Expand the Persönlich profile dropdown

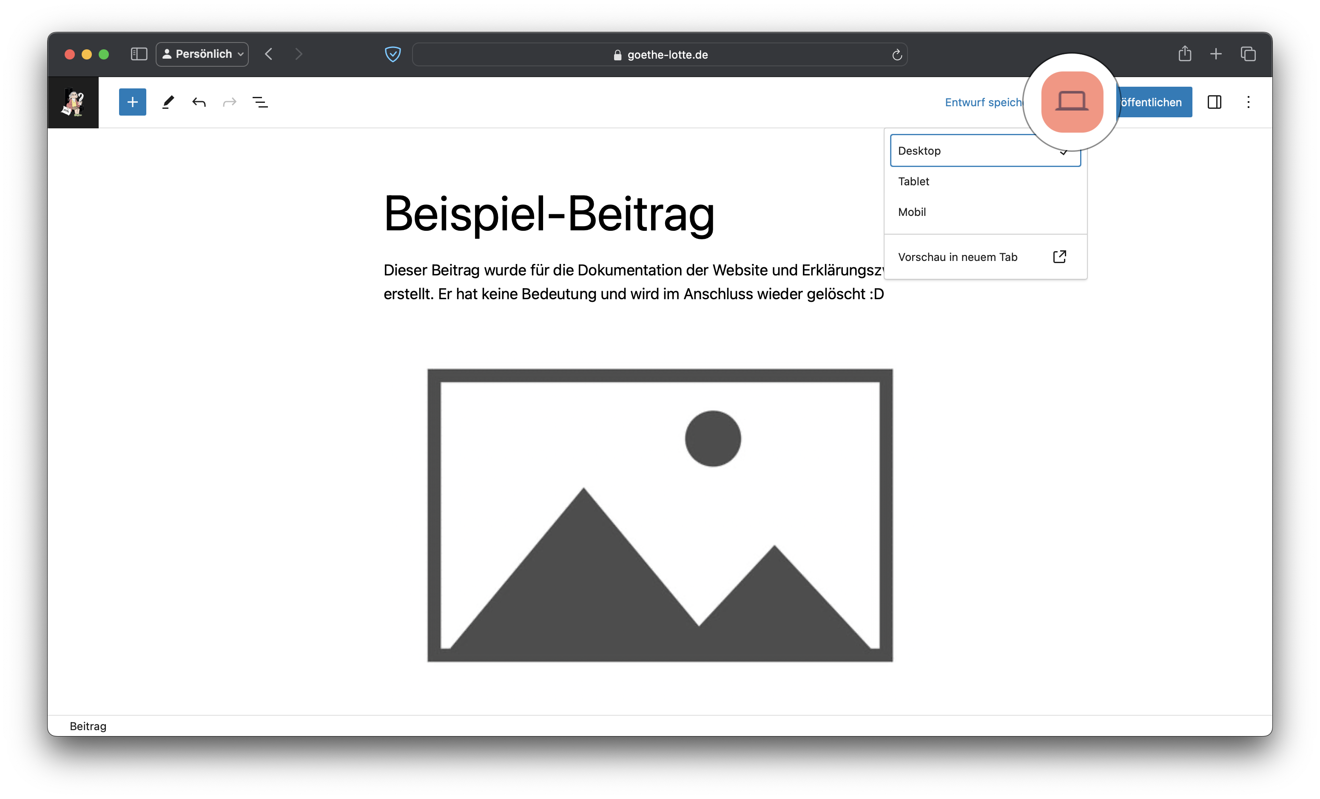point(202,54)
